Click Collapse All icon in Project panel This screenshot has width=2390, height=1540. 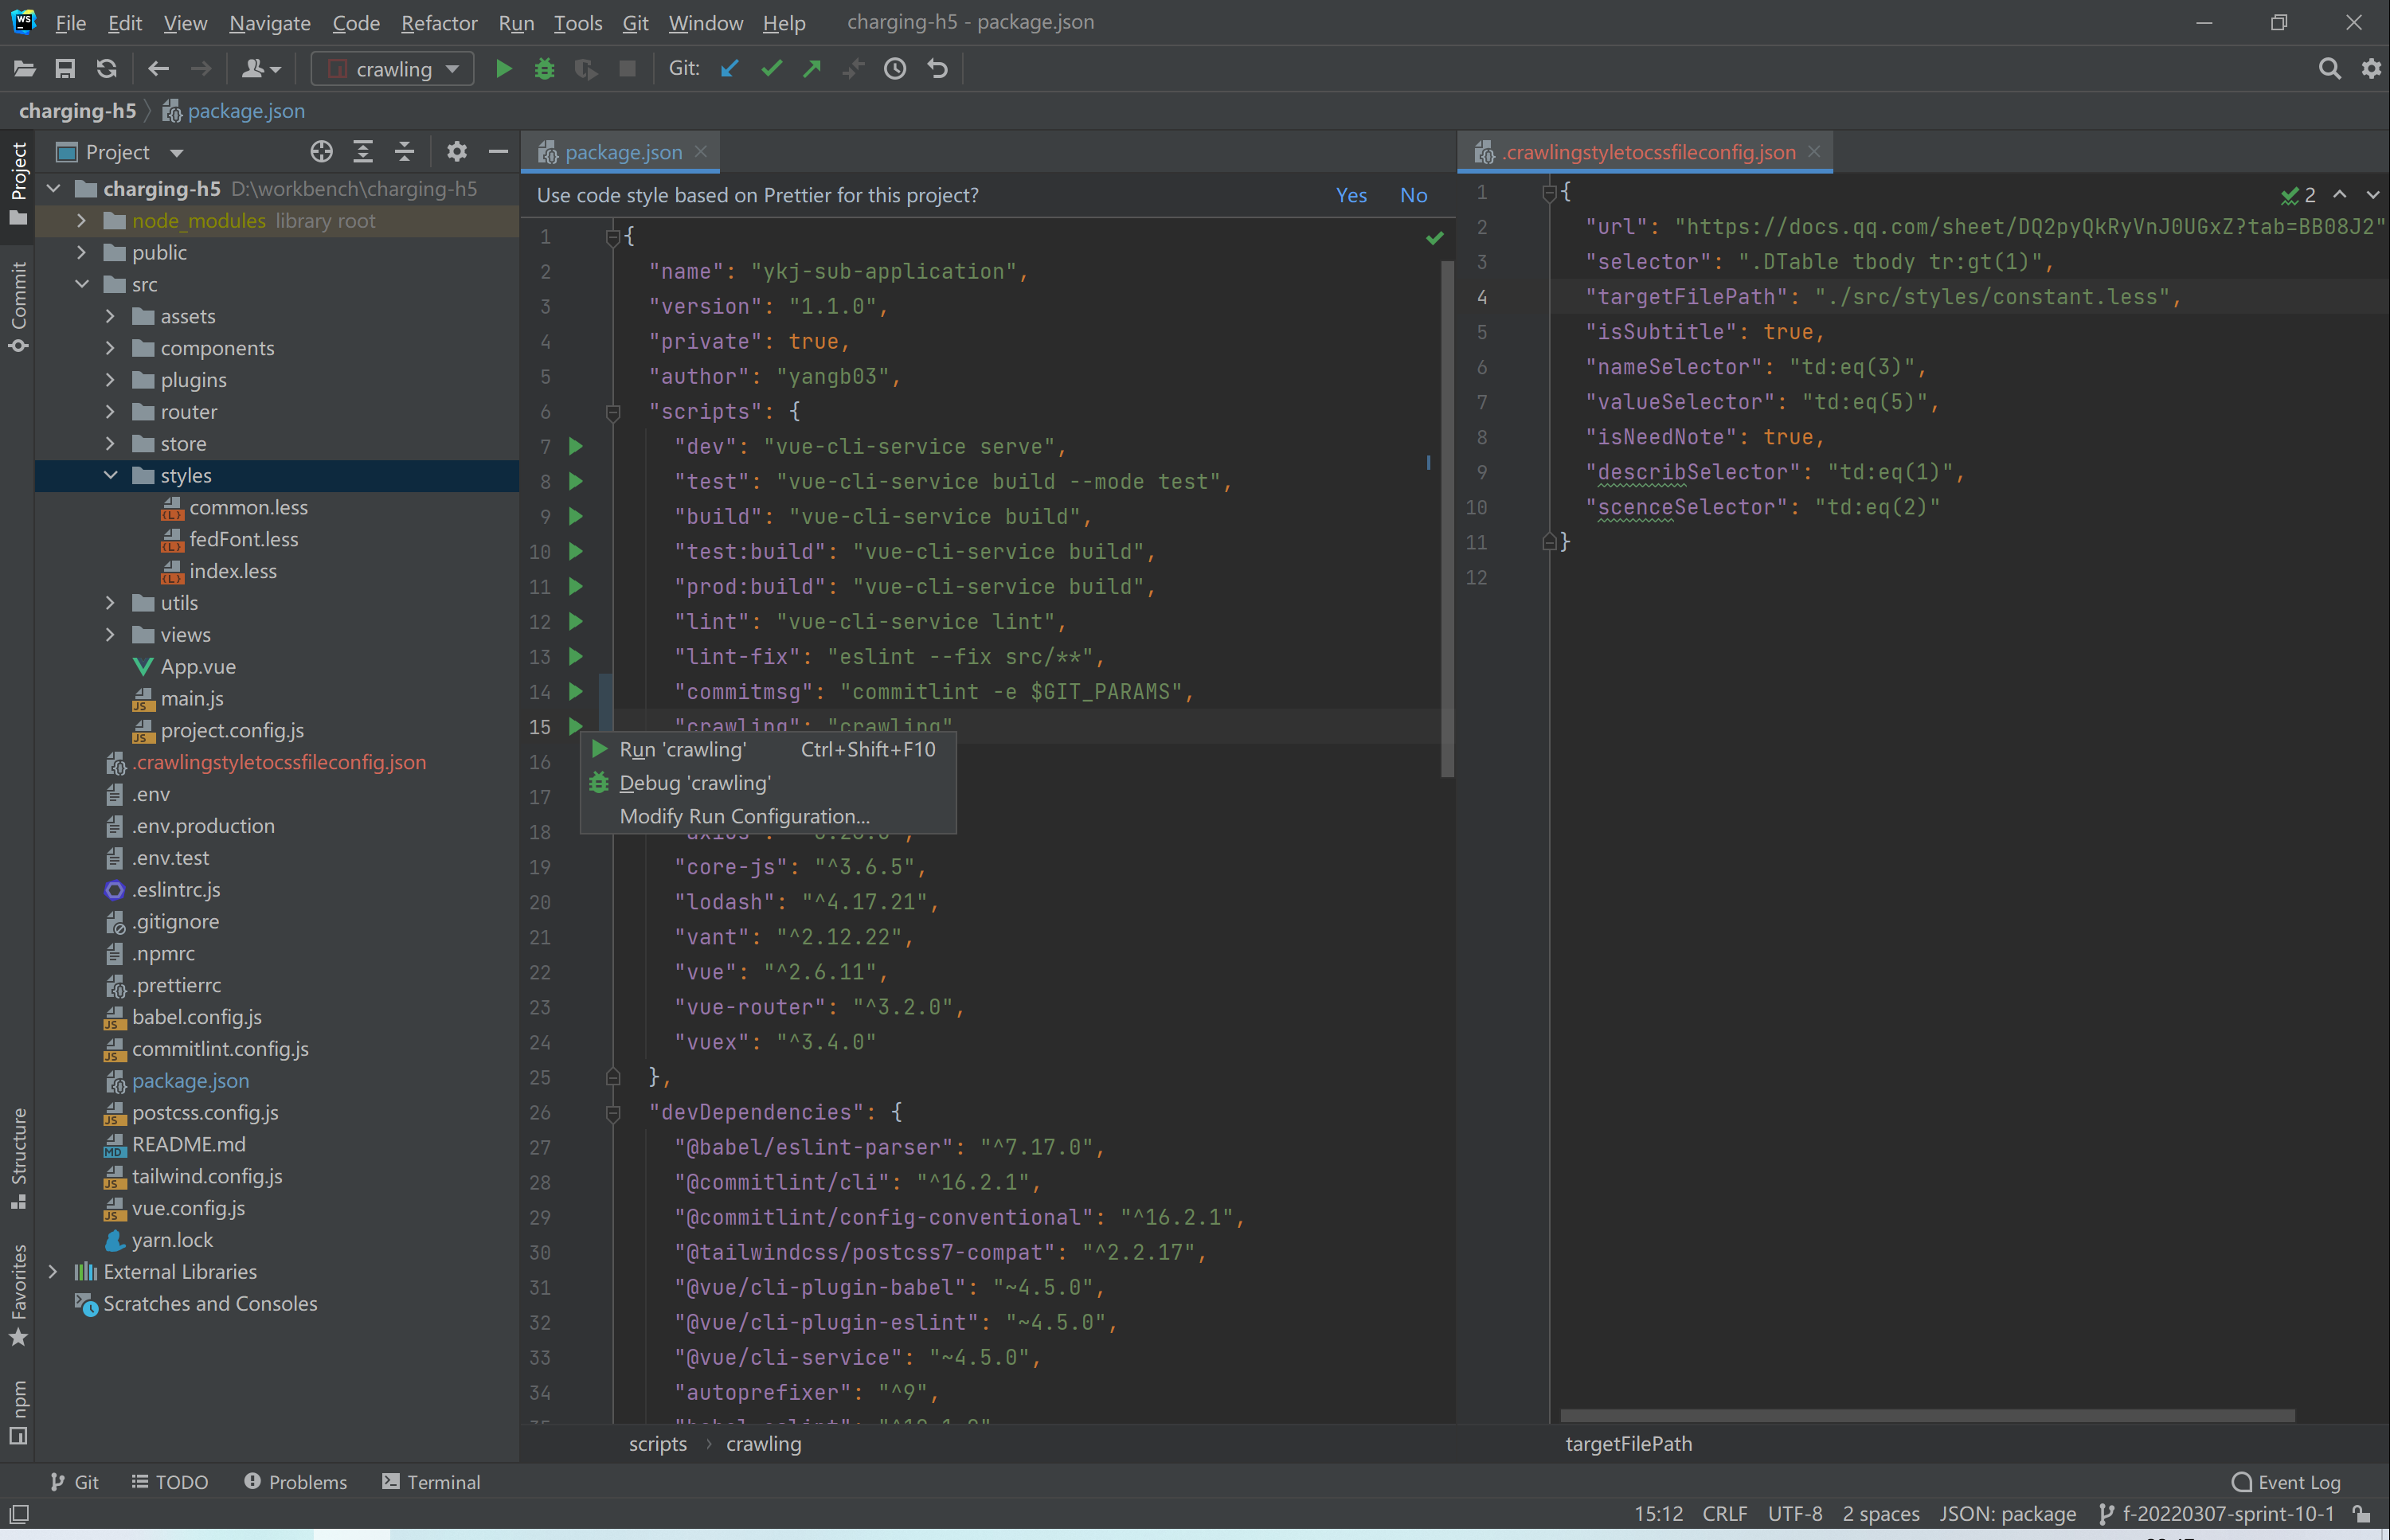pyautogui.click(x=404, y=152)
